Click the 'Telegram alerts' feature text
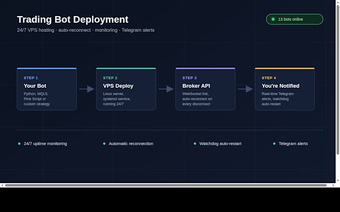340x212 pixels. (x=293, y=144)
